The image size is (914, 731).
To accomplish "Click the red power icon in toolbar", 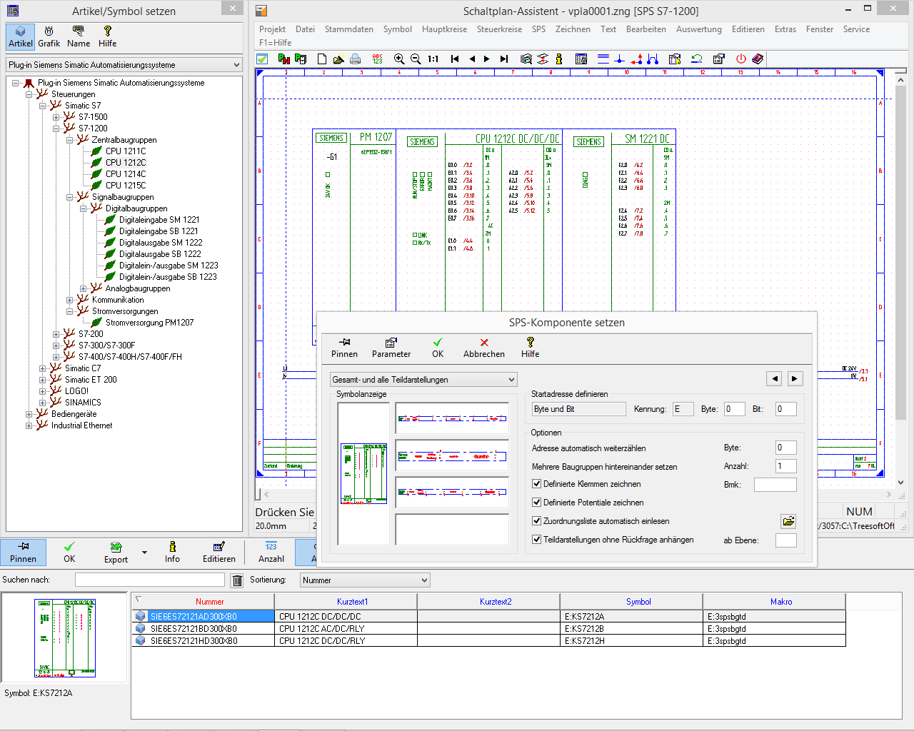I will pyautogui.click(x=740, y=59).
